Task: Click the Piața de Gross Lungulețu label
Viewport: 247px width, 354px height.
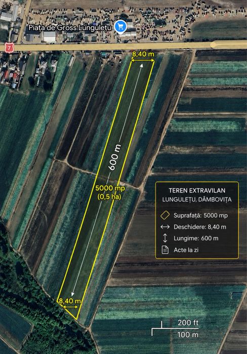Action: click(70, 28)
